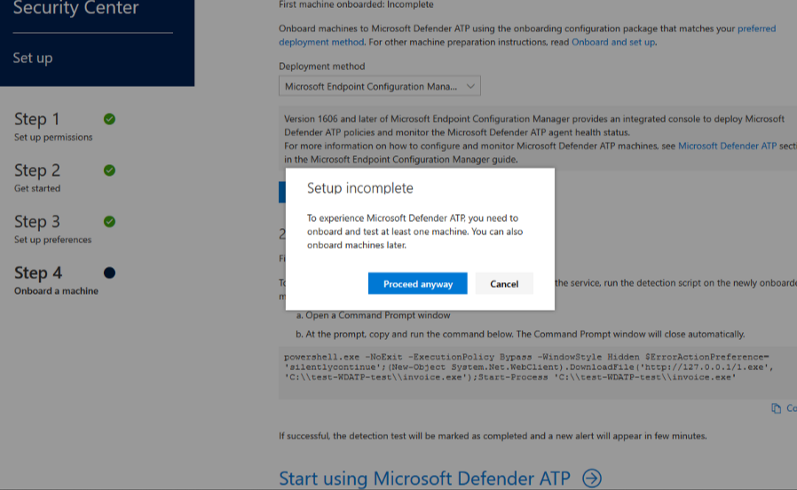Open the Onboard and set up link
The height and width of the screenshot is (490, 797).
(x=613, y=43)
